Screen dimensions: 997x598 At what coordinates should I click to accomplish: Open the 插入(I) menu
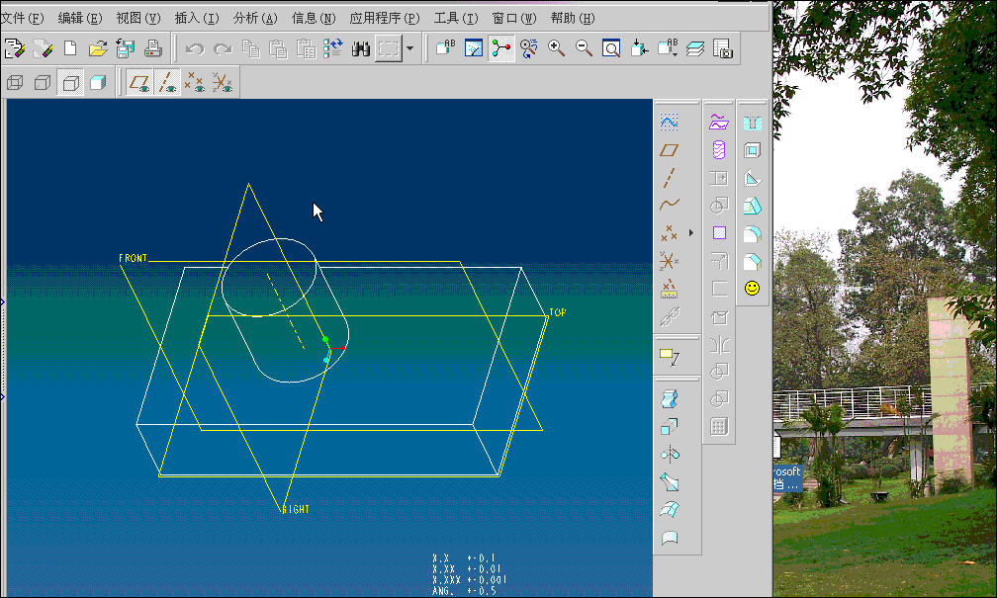[196, 18]
